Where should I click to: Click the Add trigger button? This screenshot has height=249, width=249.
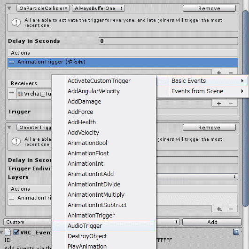point(212,222)
